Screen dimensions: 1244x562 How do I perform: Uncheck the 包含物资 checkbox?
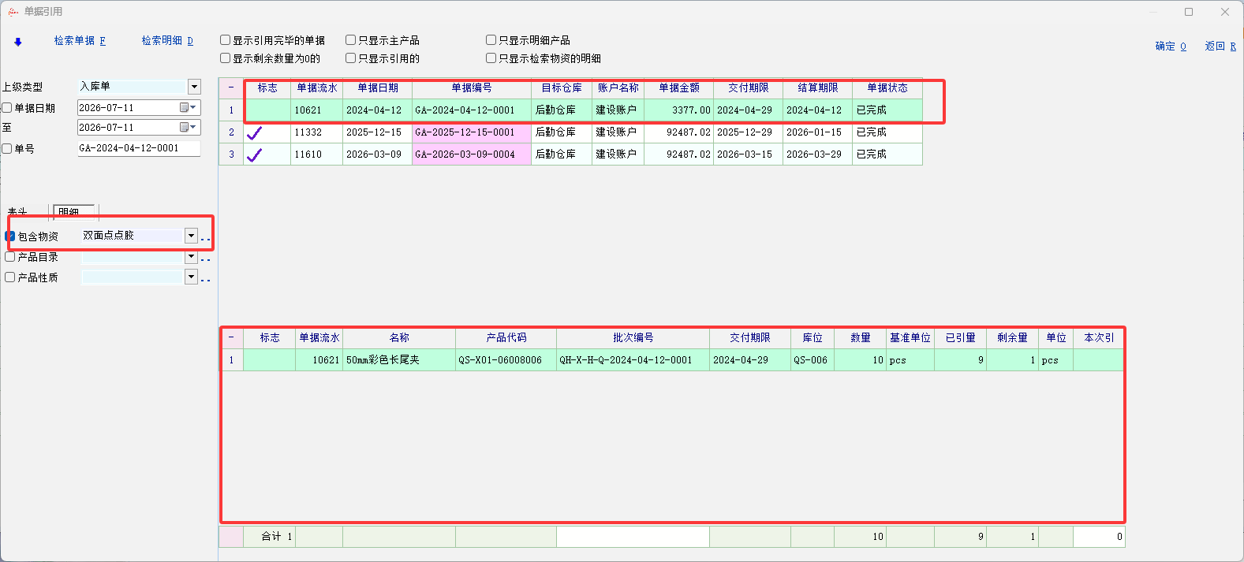[x=10, y=236]
